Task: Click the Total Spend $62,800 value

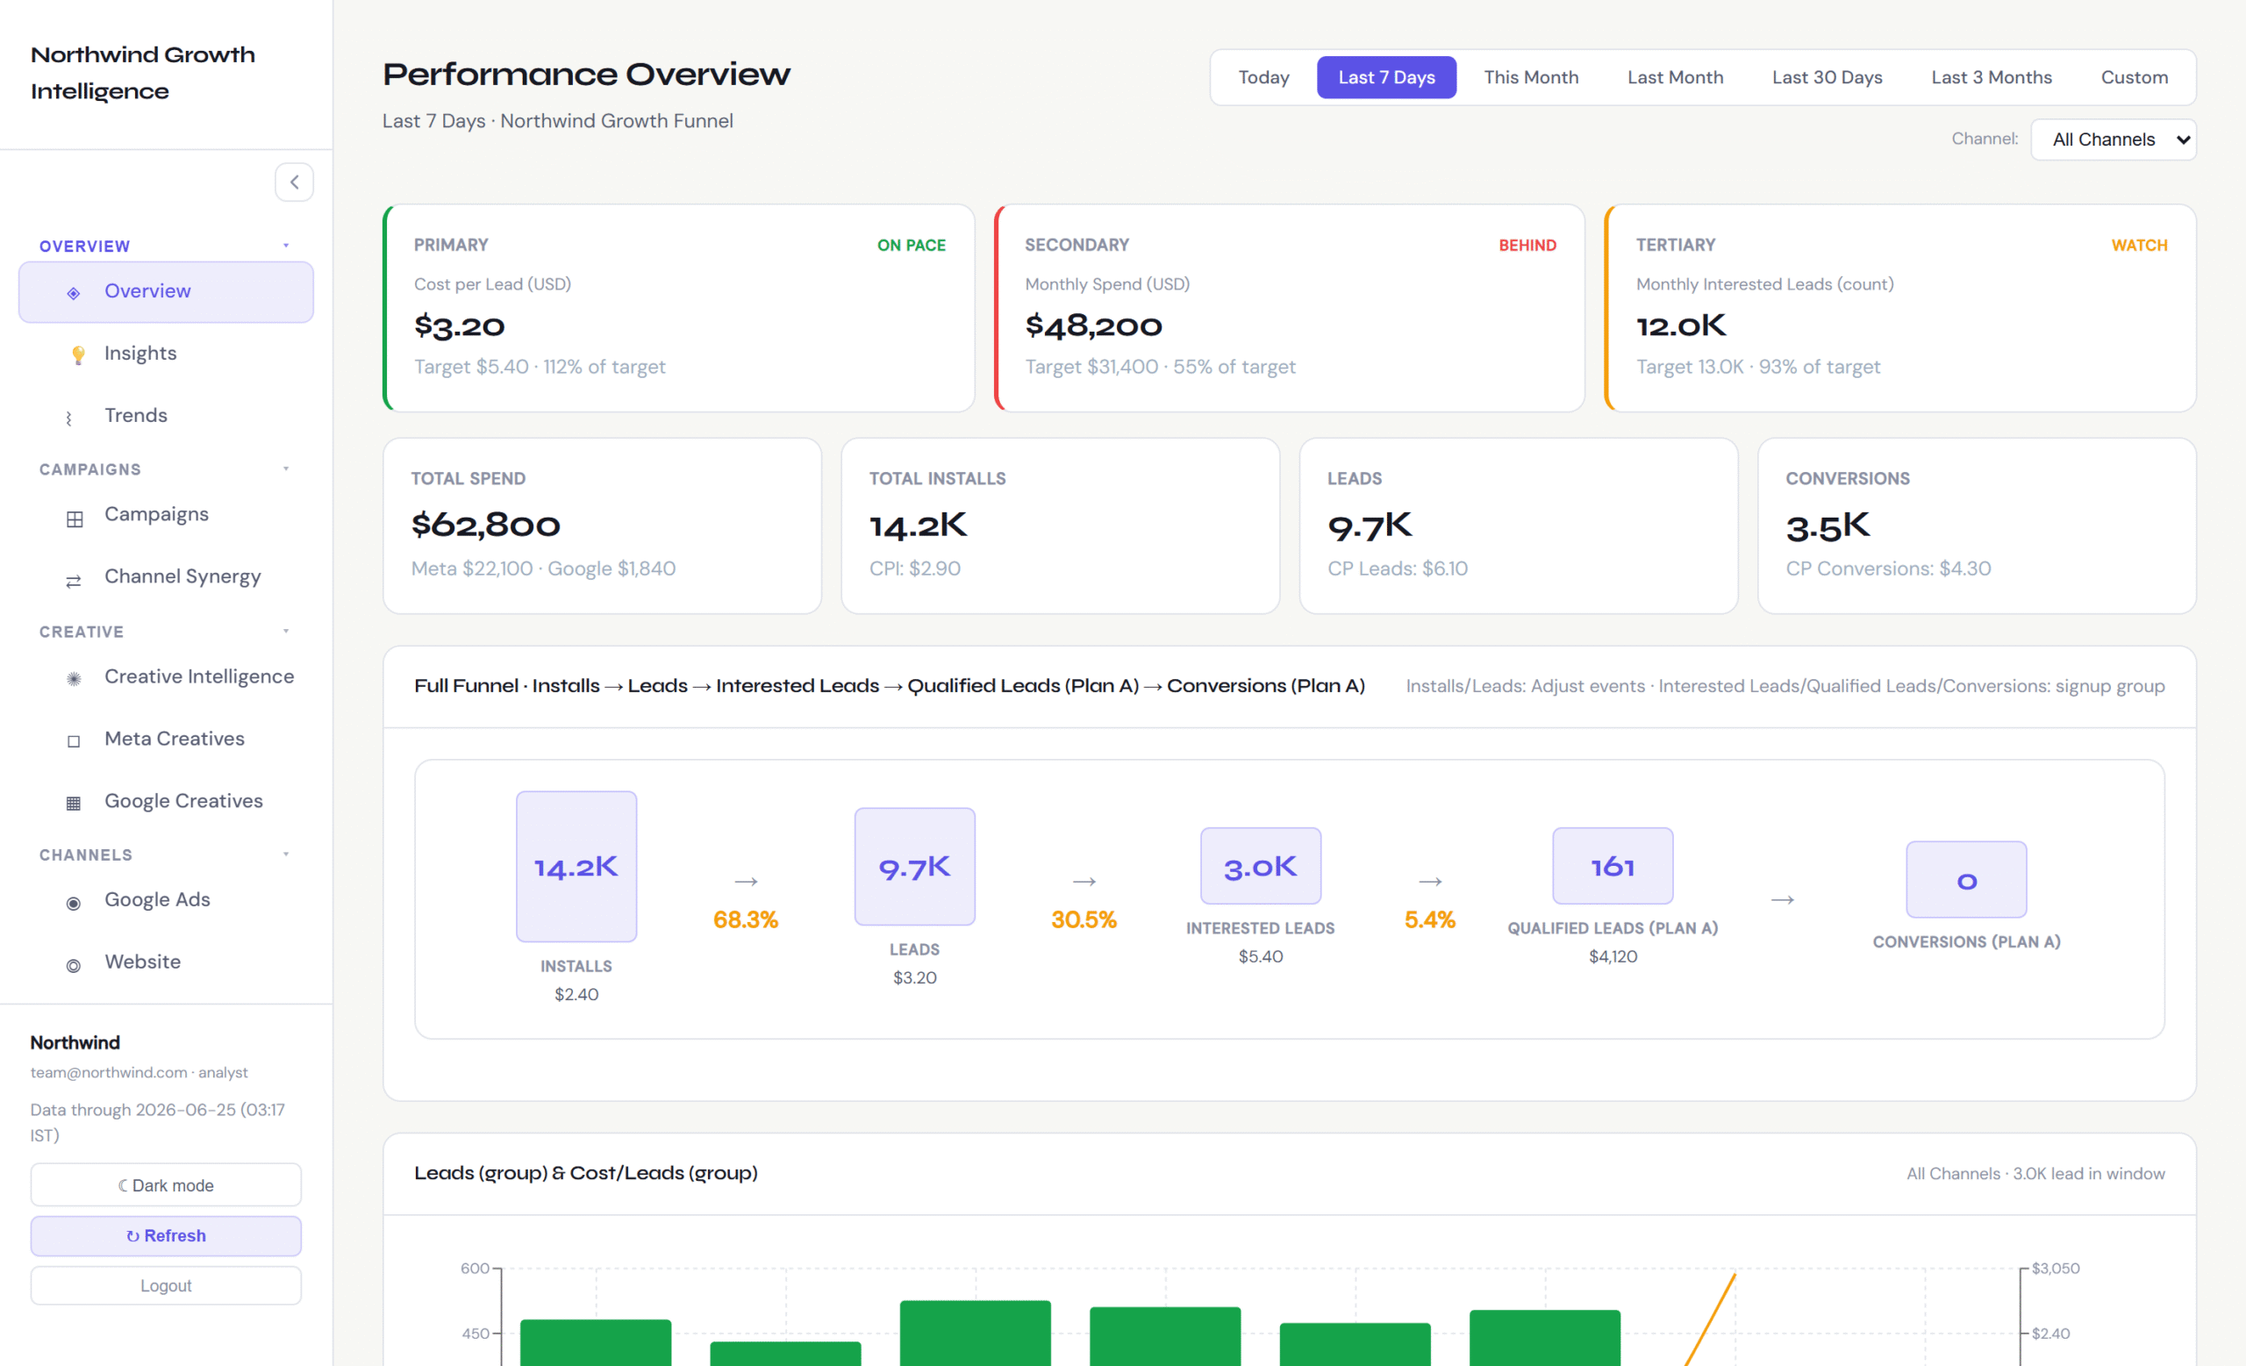Action: tap(486, 525)
